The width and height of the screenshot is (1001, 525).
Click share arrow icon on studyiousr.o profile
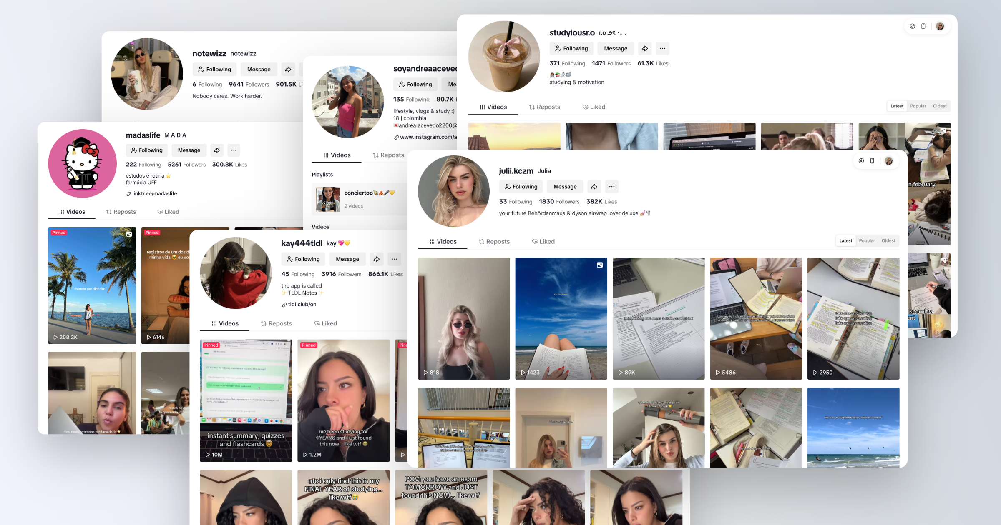click(x=644, y=49)
